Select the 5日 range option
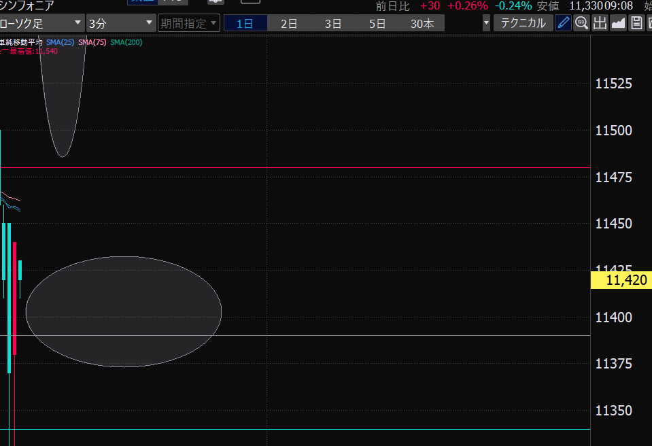 point(377,23)
